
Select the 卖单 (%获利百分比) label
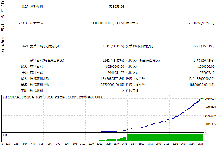click(x=44, y=46)
